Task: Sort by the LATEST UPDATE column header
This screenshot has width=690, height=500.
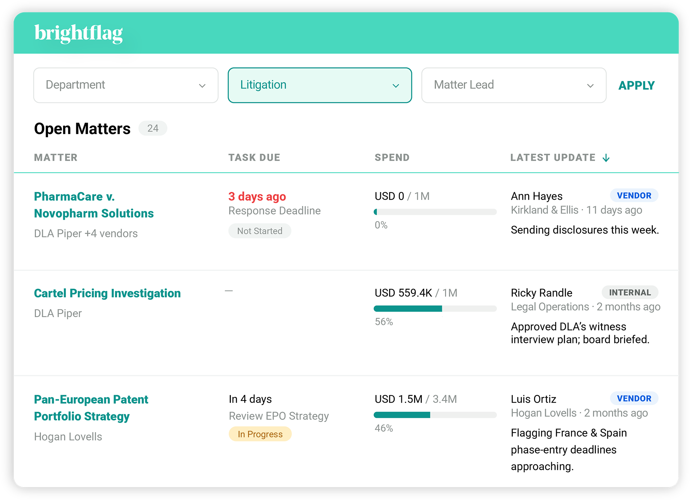Action: click(553, 158)
